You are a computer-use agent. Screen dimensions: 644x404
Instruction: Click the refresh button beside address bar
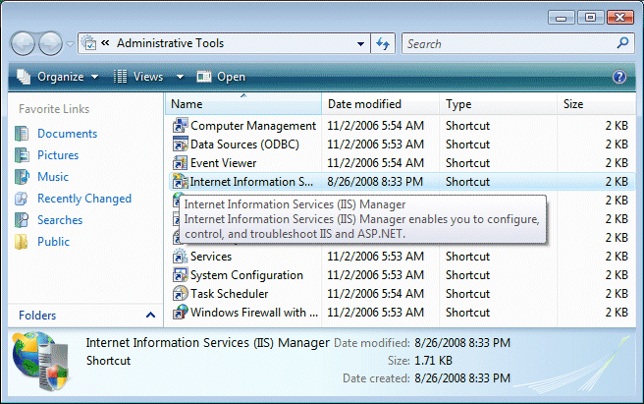click(384, 44)
